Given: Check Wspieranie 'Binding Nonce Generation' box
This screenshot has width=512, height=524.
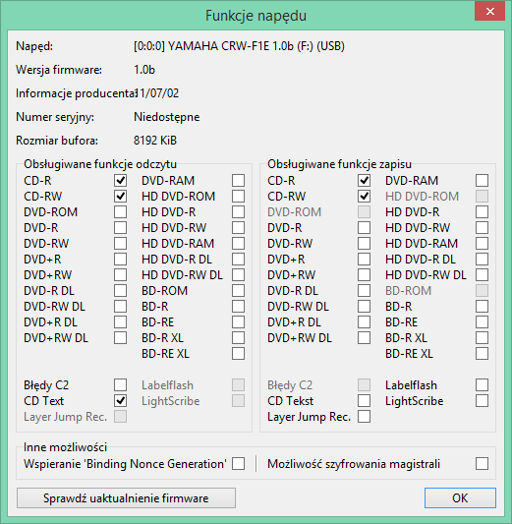Looking at the screenshot, I should [x=238, y=463].
